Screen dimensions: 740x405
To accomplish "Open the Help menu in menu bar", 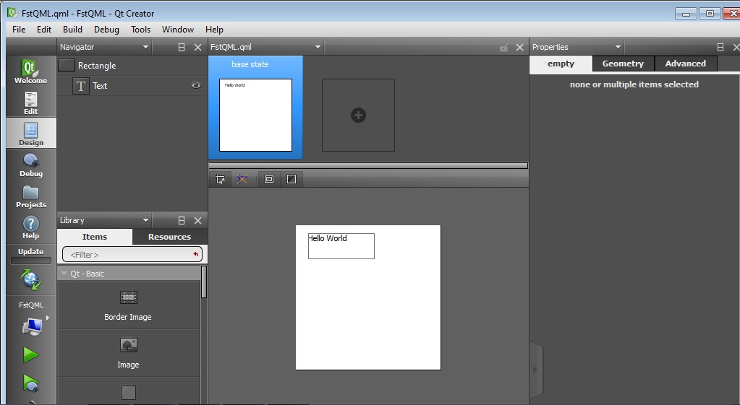I will click(x=214, y=29).
